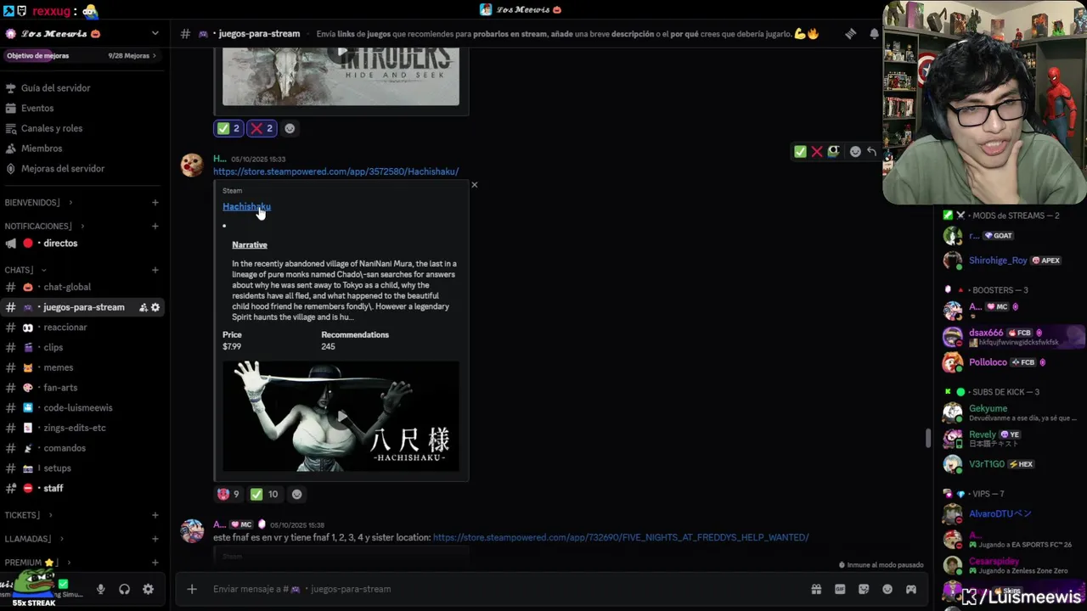Open the game controller apps icon
1087x611 pixels.
(911, 589)
